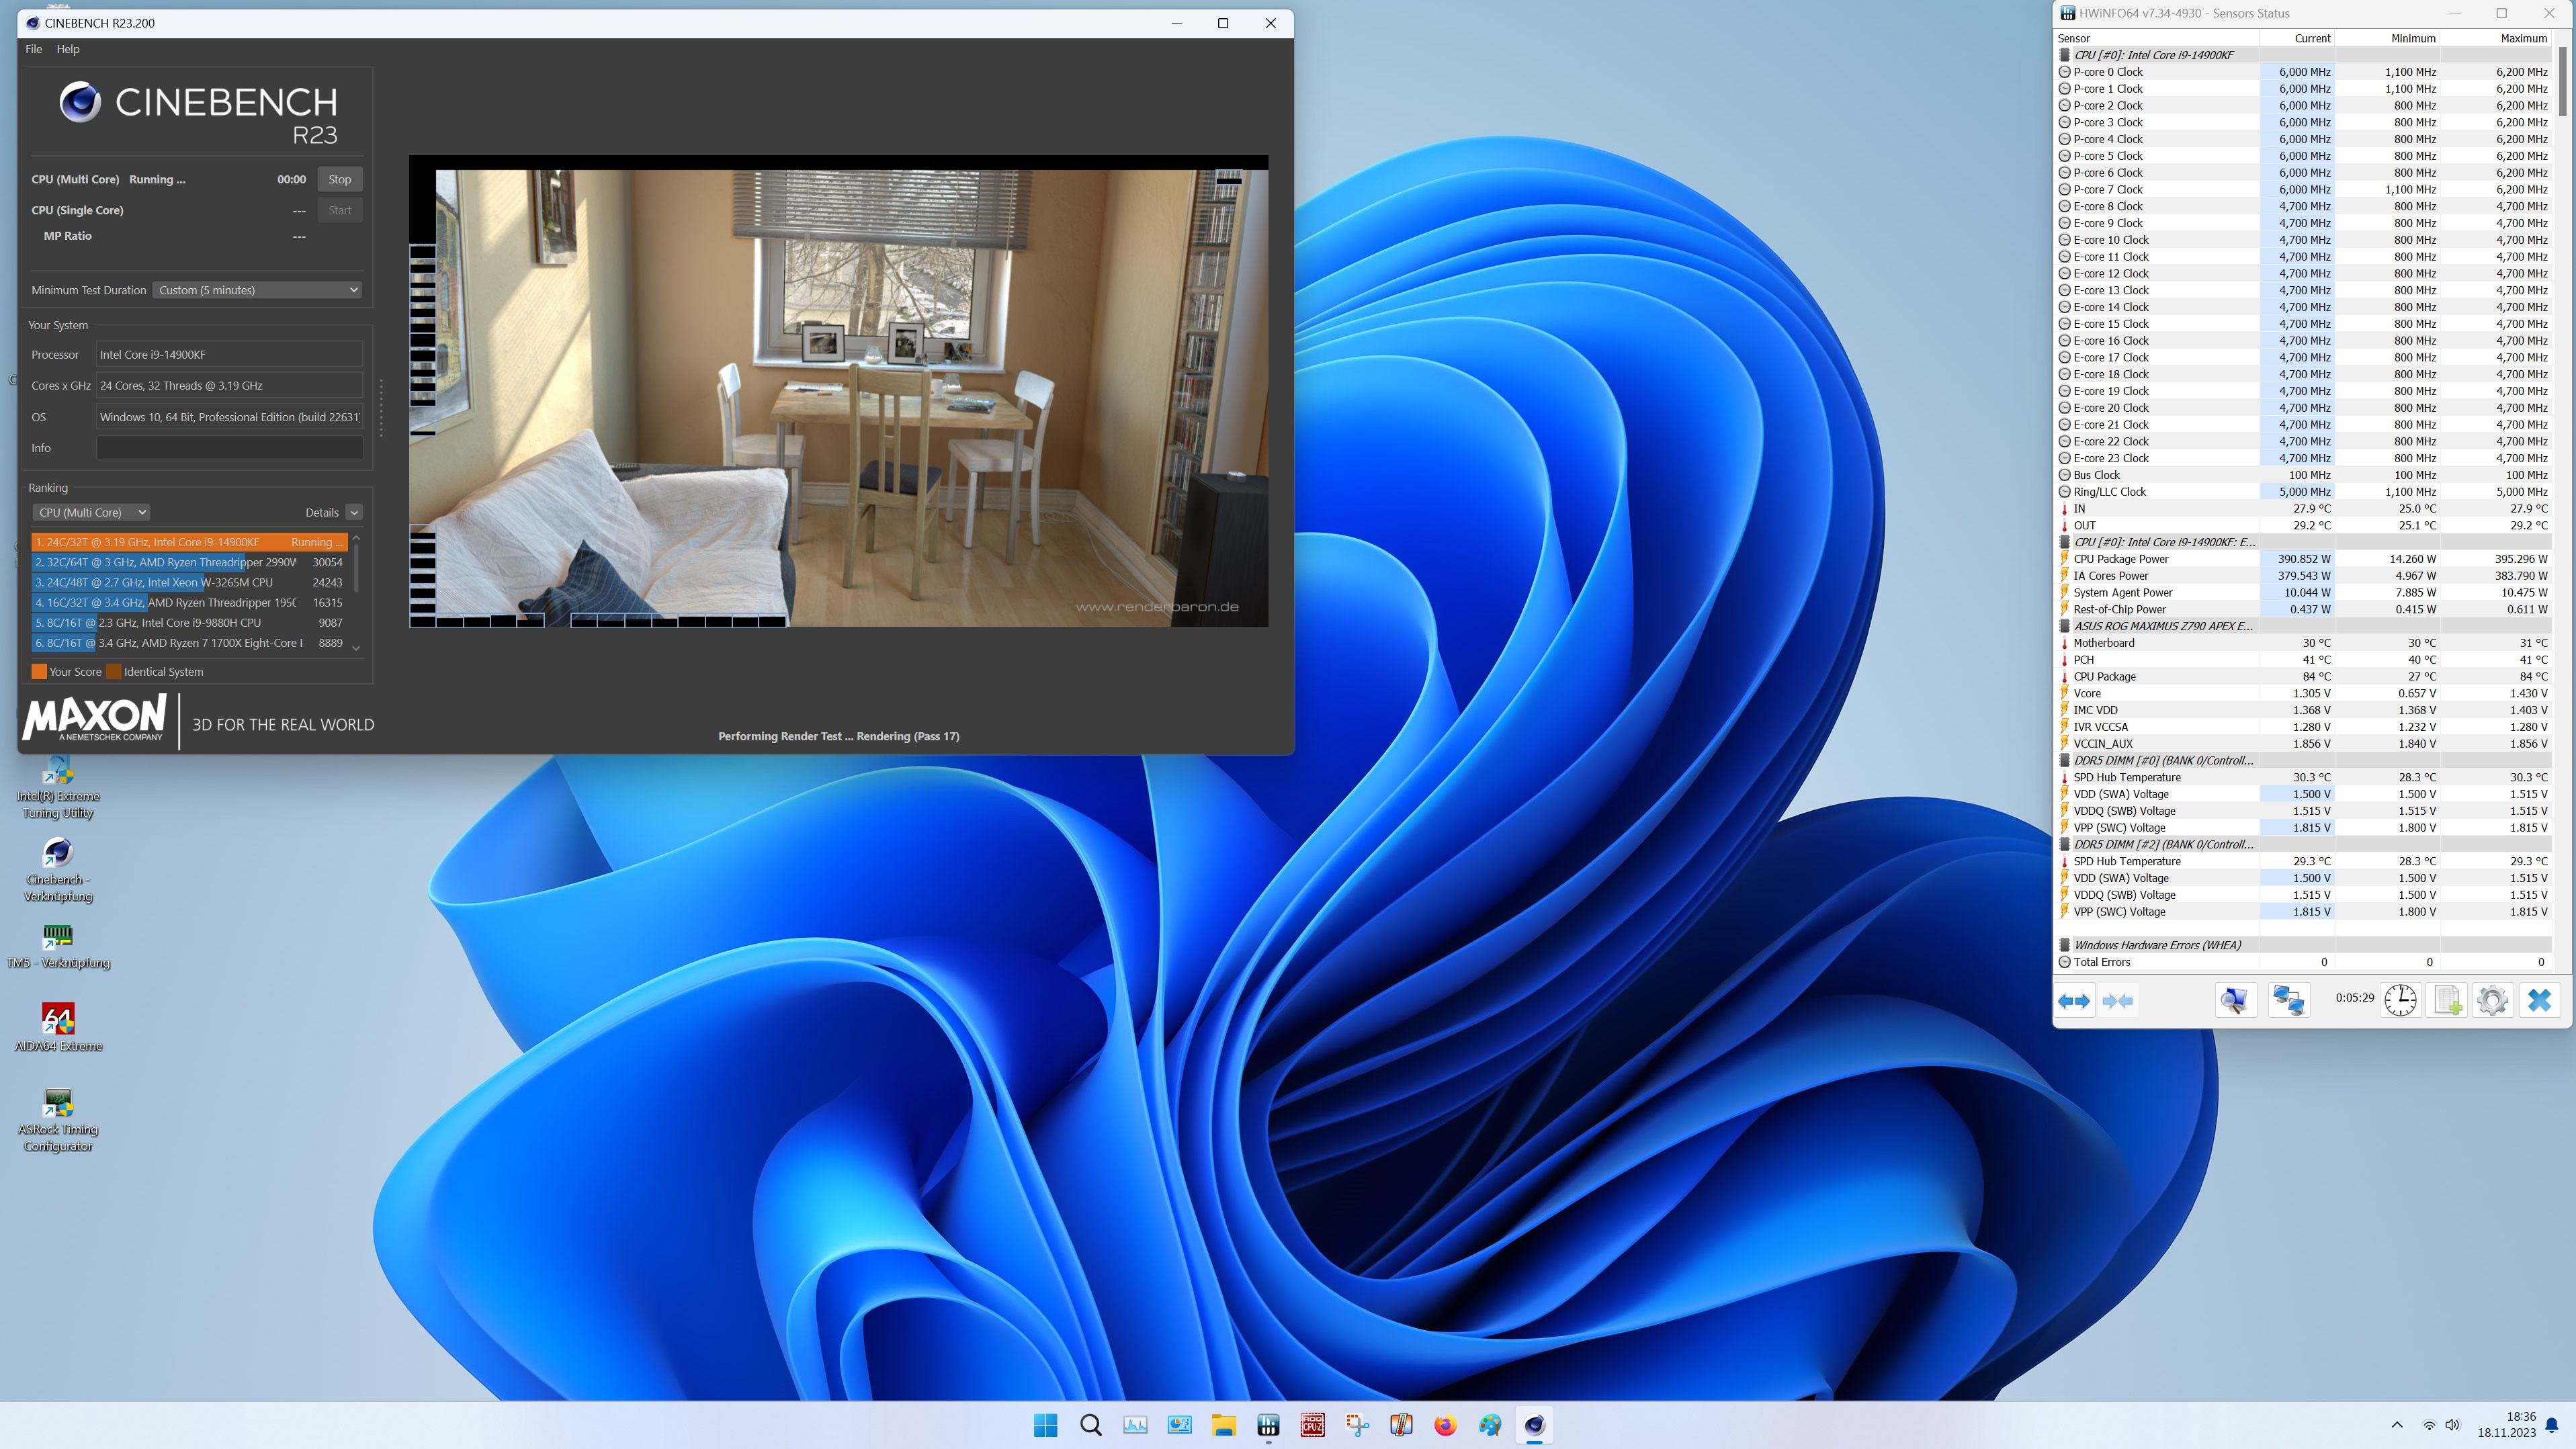Image resolution: width=2576 pixels, height=1449 pixels.
Task: Select ranking row Intel Xeon W-3265M CPU
Action: tap(190, 582)
